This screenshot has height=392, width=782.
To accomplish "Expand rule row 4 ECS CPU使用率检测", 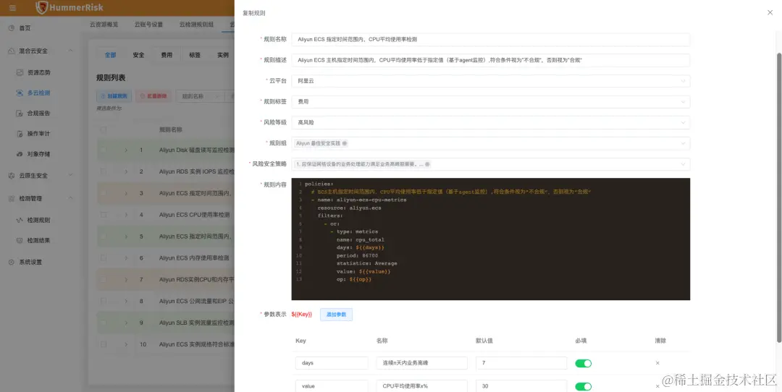I will point(126,215).
